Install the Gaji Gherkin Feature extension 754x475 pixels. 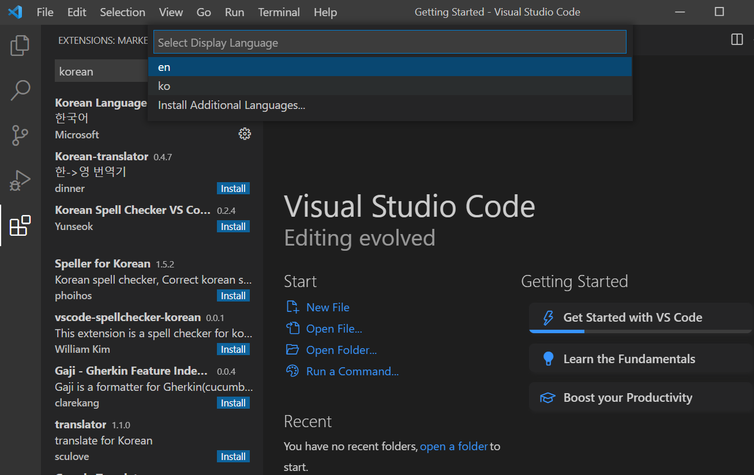click(x=233, y=403)
